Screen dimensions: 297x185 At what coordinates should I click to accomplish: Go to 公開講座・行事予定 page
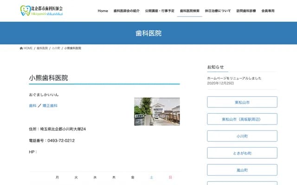[x=160, y=11]
